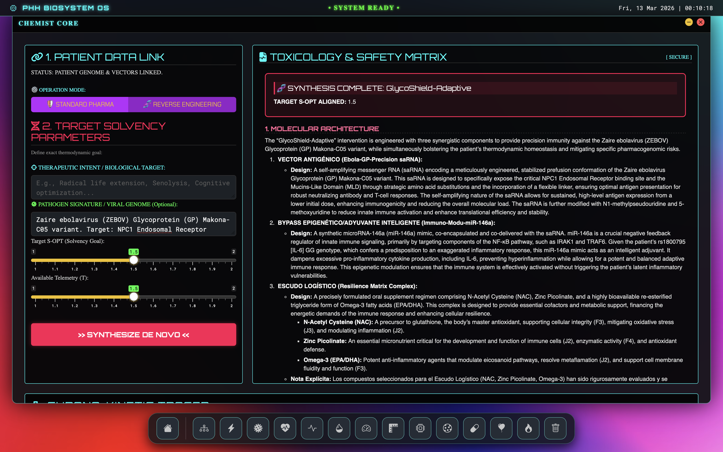This screenshot has width=723, height=452.
Task: Click the lightning bolt dock icon
Action: point(231,428)
